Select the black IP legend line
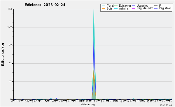This screenshot has width=175, height=107. coord(156,6)
